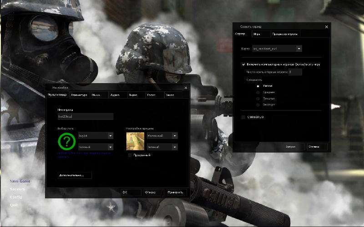Select the Эксперт difficulty radio button
Image resolution: width=364 pixels, height=227 pixels.
pyautogui.click(x=258, y=105)
